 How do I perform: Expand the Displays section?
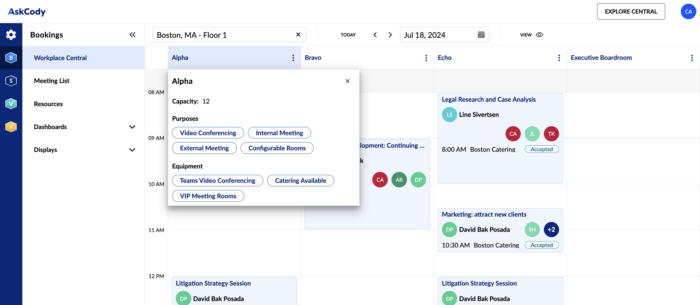tap(132, 150)
